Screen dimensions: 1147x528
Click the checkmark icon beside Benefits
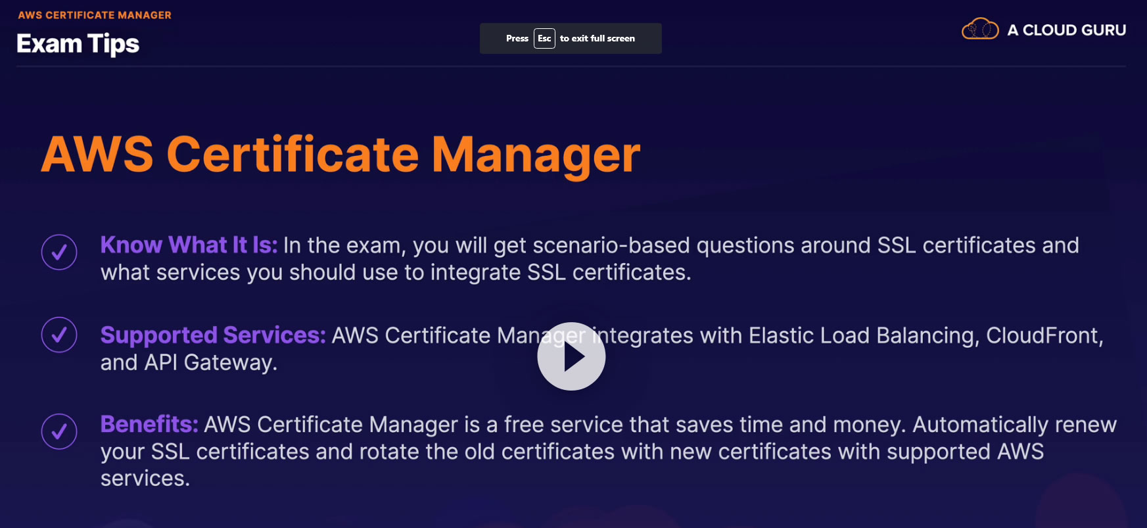click(59, 431)
